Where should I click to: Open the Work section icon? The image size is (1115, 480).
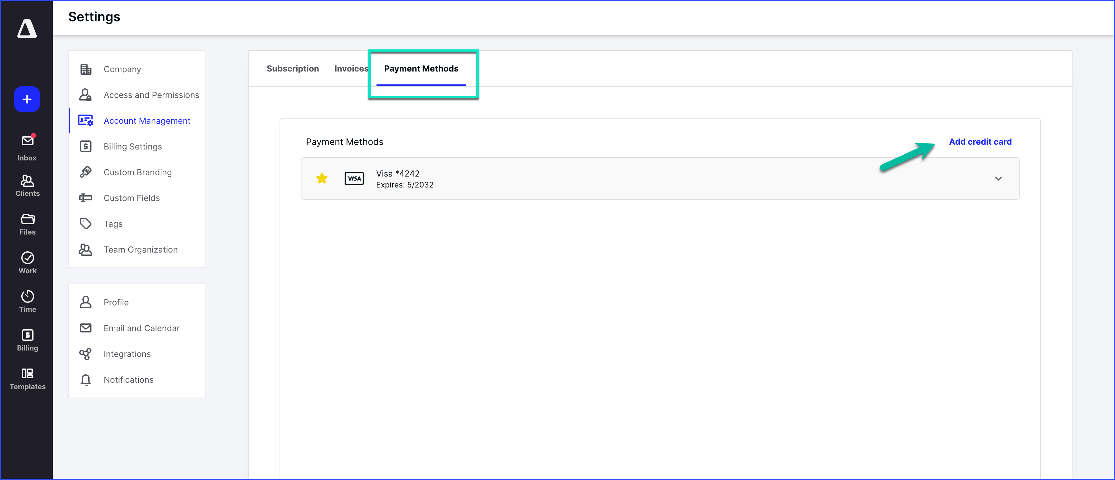tap(27, 262)
